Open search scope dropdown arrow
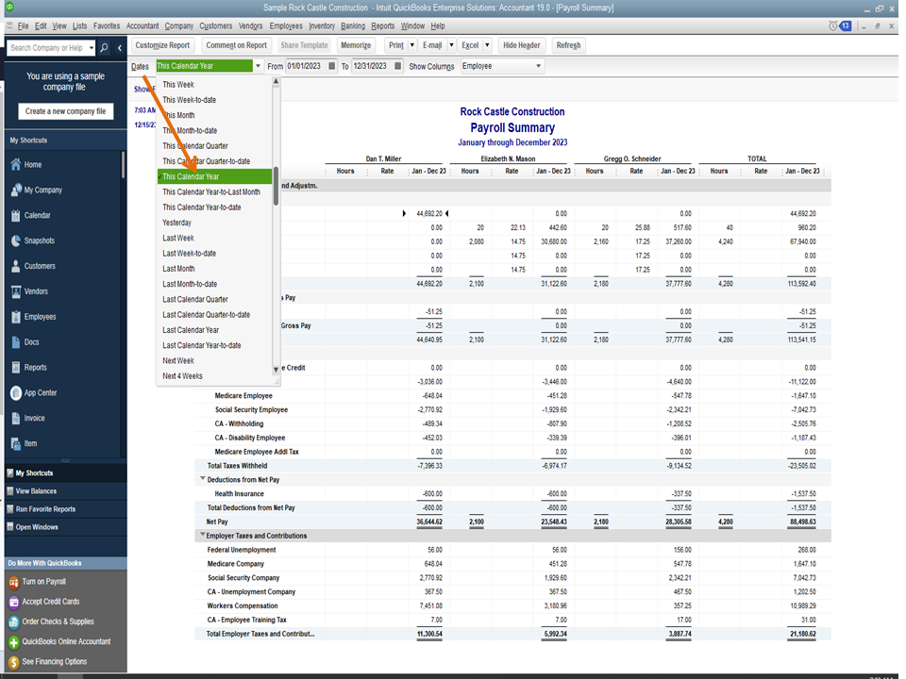The height and width of the screenshot is (679, 906). tap(92, 48)
